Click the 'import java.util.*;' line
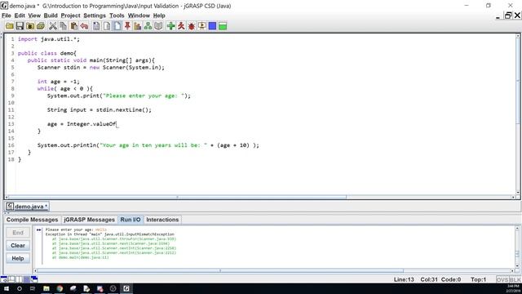 click(x=49, y=39)
